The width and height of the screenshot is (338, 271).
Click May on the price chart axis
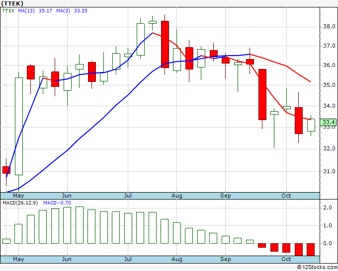tap(18, 196)
